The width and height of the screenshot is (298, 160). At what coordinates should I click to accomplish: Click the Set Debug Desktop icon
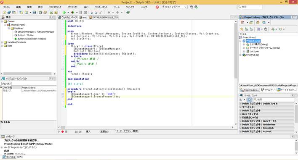(196, 7)
